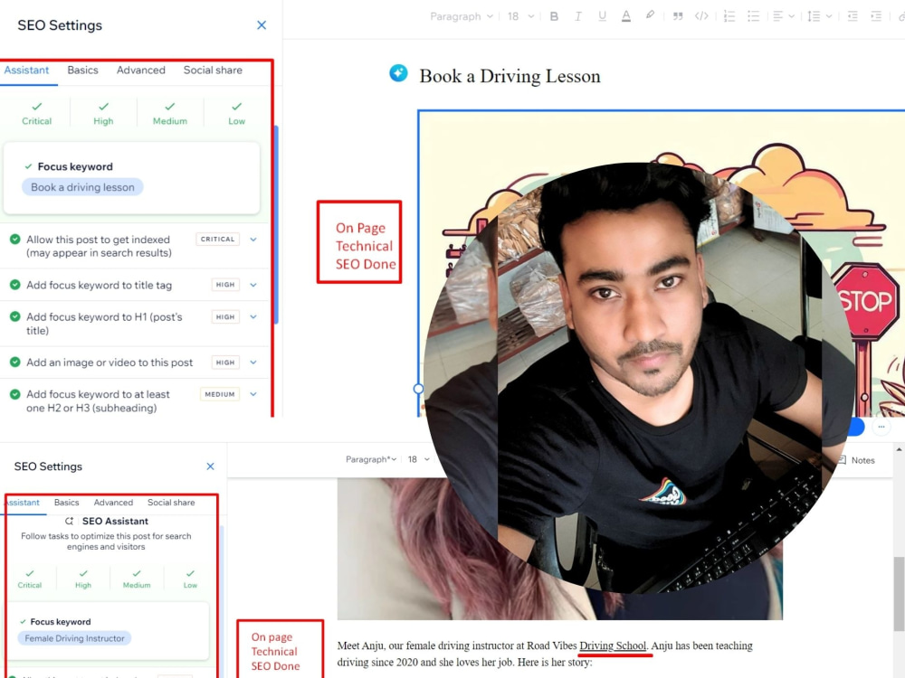
Task: Select the High filter in upper panel
Action: pyautogui.click(x=103, y=113)
